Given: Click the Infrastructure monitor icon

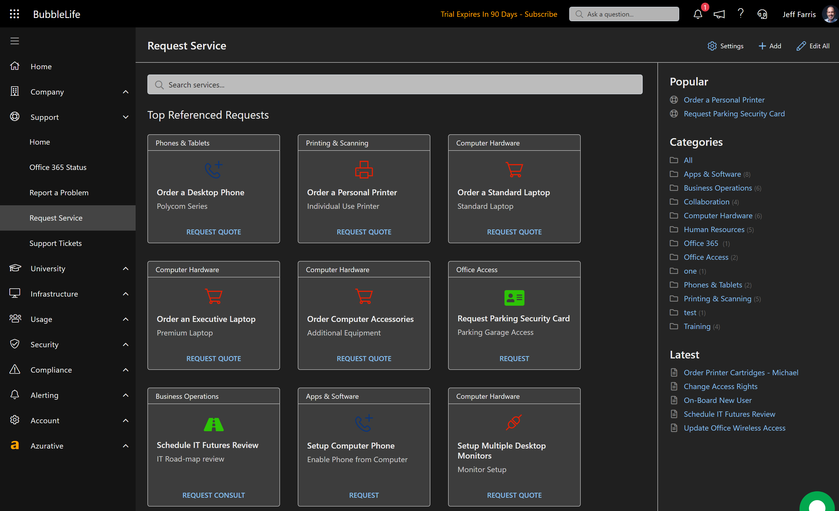Looking at the screenshot, I should coord(15,293).
